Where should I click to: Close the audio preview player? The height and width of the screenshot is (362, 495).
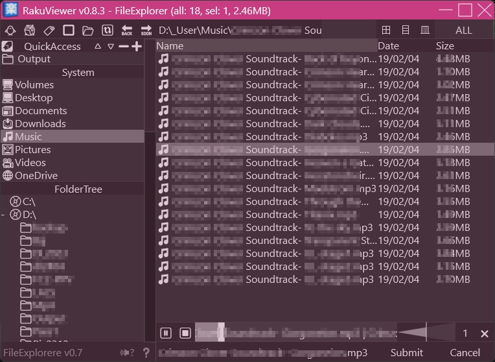click(x=485, y=333)
